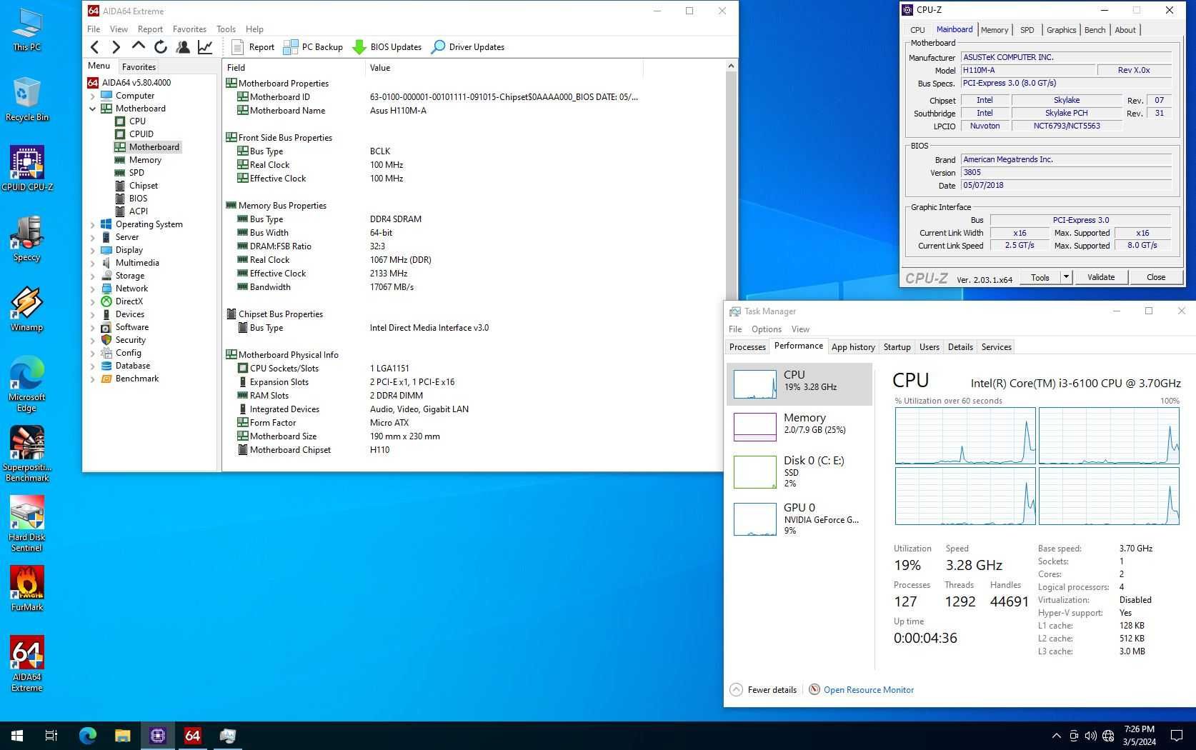Image resolution: width=1196 pixels, height=750 pixels.
Task: Click the CPU-Z taskbar icon
Action: pyautogui.click(x=157, y=736)
